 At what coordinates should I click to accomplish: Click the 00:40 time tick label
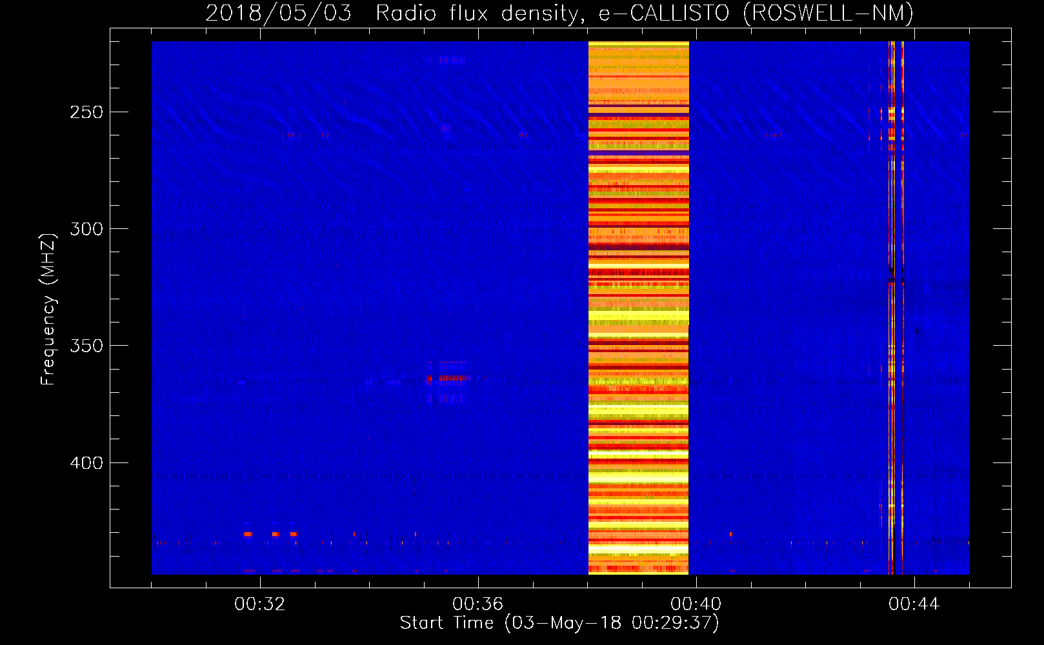(x=696, y=604)
